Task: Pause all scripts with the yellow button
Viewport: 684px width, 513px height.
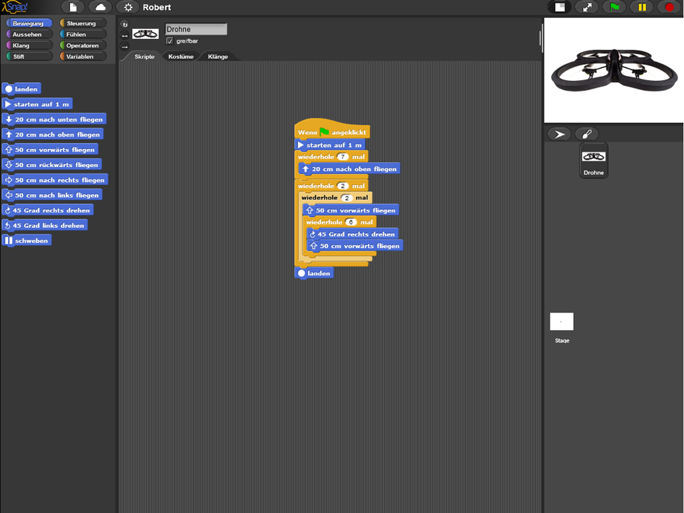Action: pos(642,7)
